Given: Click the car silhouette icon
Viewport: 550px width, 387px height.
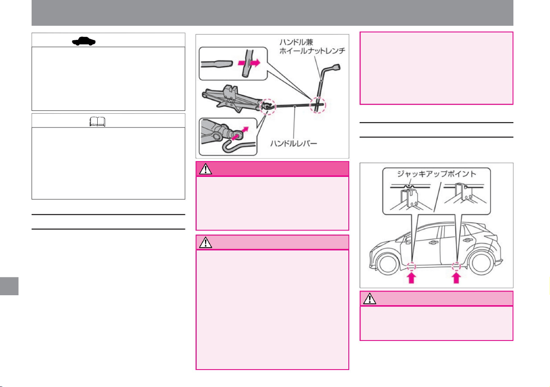Looking at the screenshot, I should 84,41.
